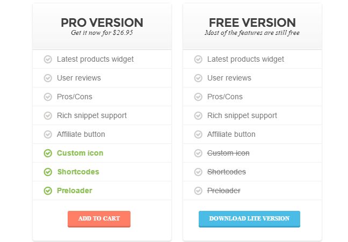
Task: Click grey check icon beside struck-through Shortcodes
Action: [198, 172]
